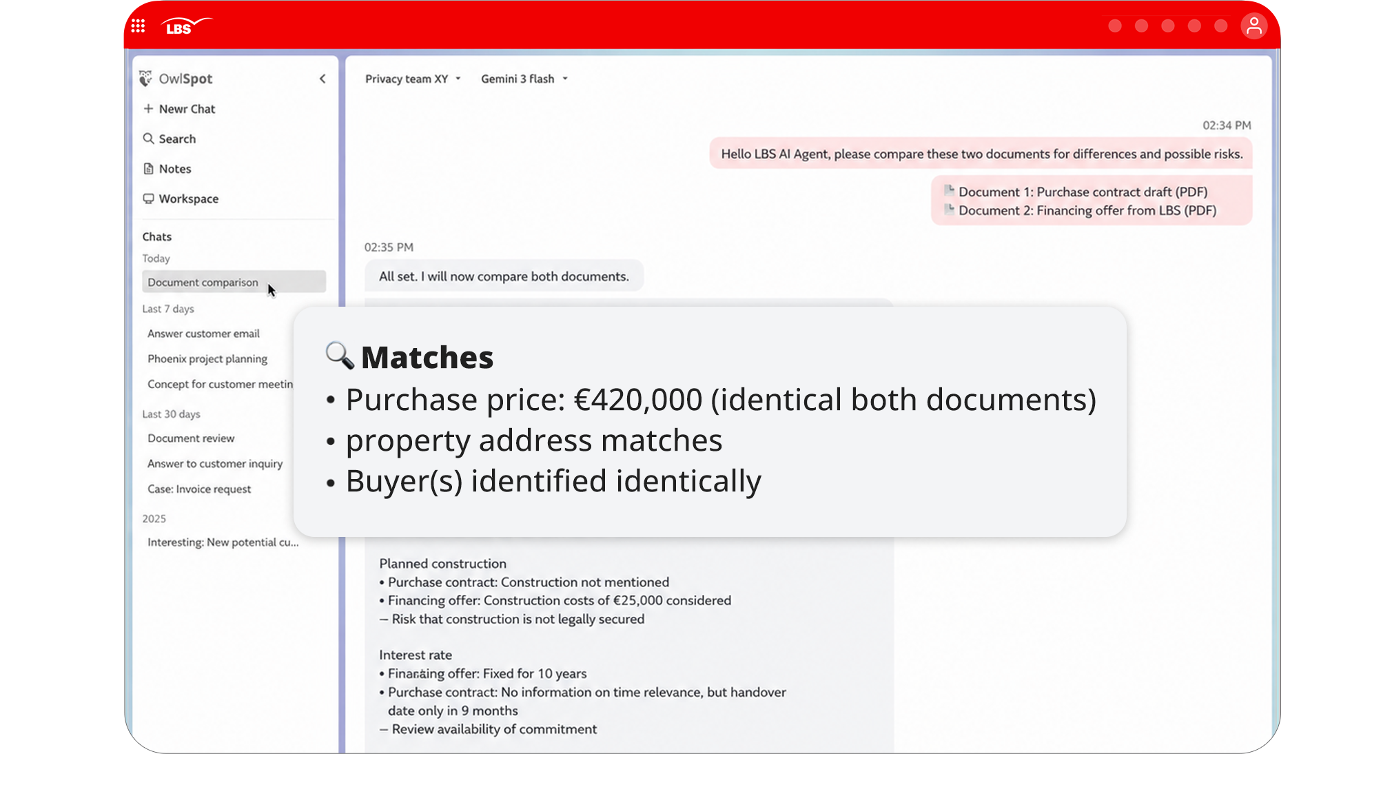Click the Matches heading magnifier icon

tap(340, 356)
